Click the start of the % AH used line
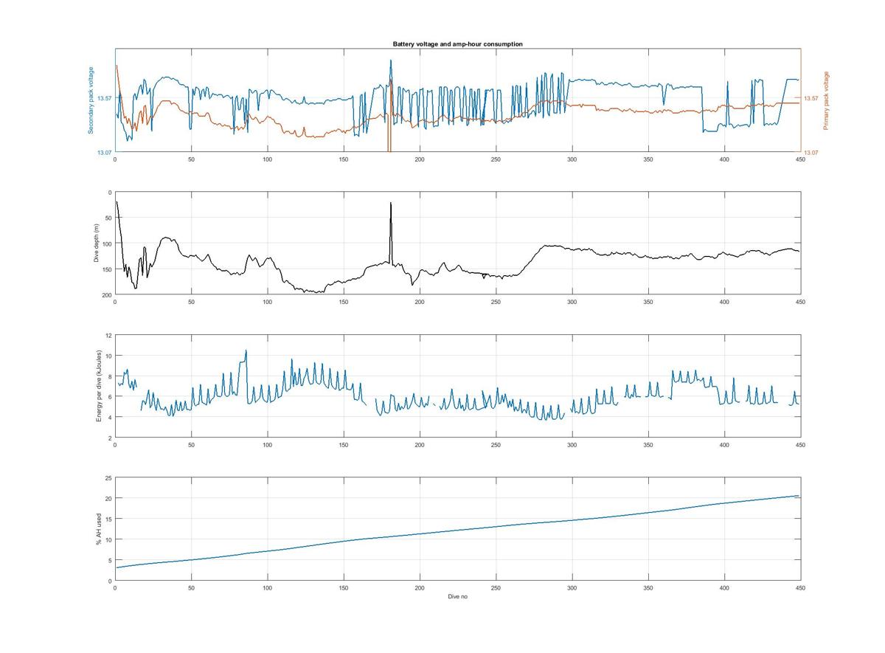Viewport: 885px width, 653px height. [116, 567]
